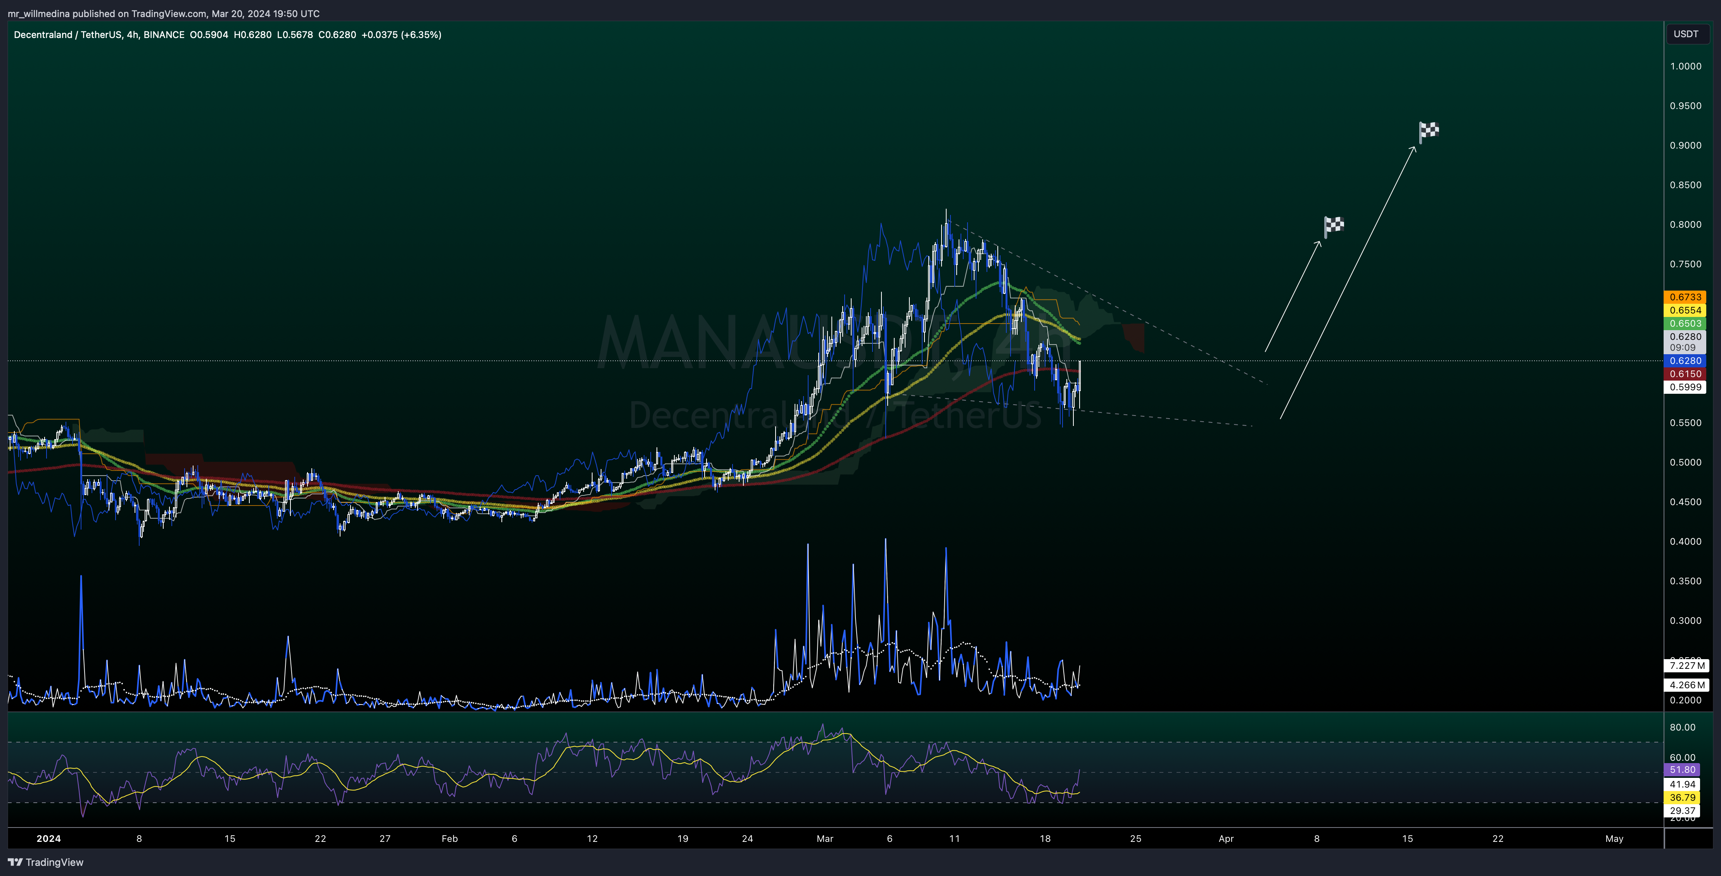Click the green 0.6503 price tag

click(1685, 324)
